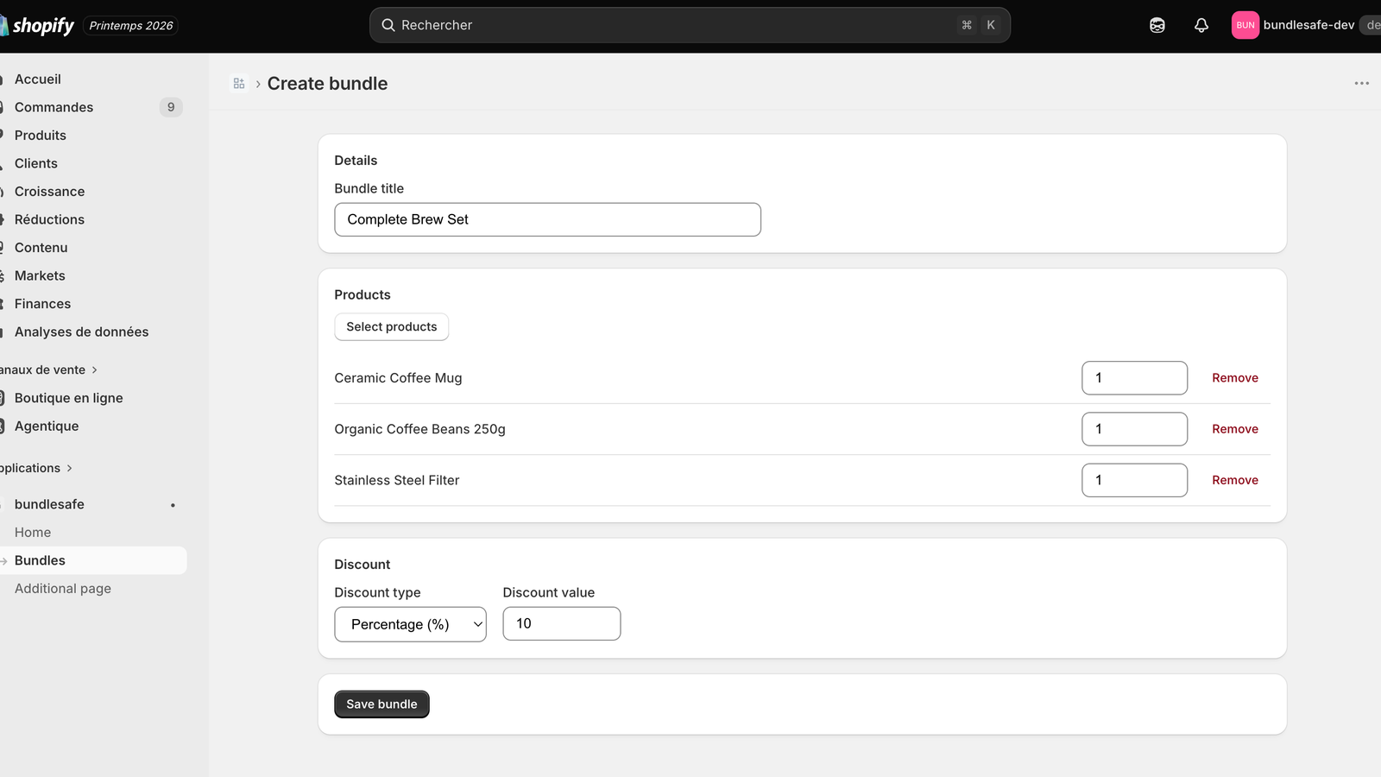Open Clients in sidebar

[36, 163]
